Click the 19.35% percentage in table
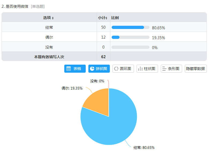 pyautogui.click(x=159, y=38)
